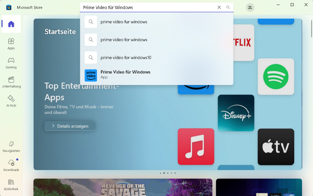Image resolution: width=313 pixels, height=196 pixels.
Task: Select the last carousel page dot
Action: tap(175, 173)
